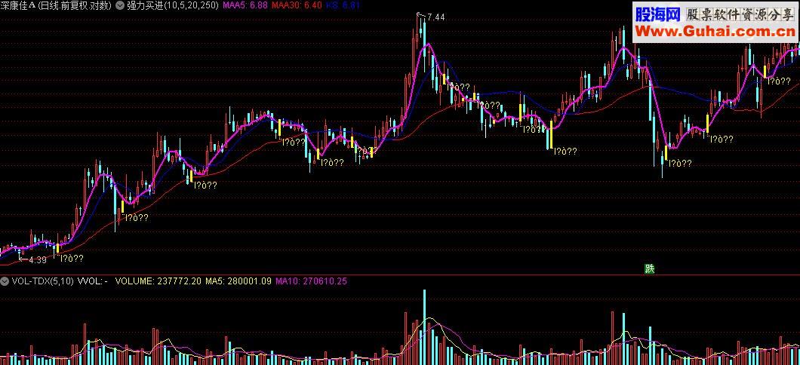This screenshot has height=365, width=800.
Task: Click the 4.39 low price label
Action: (37, 260)
